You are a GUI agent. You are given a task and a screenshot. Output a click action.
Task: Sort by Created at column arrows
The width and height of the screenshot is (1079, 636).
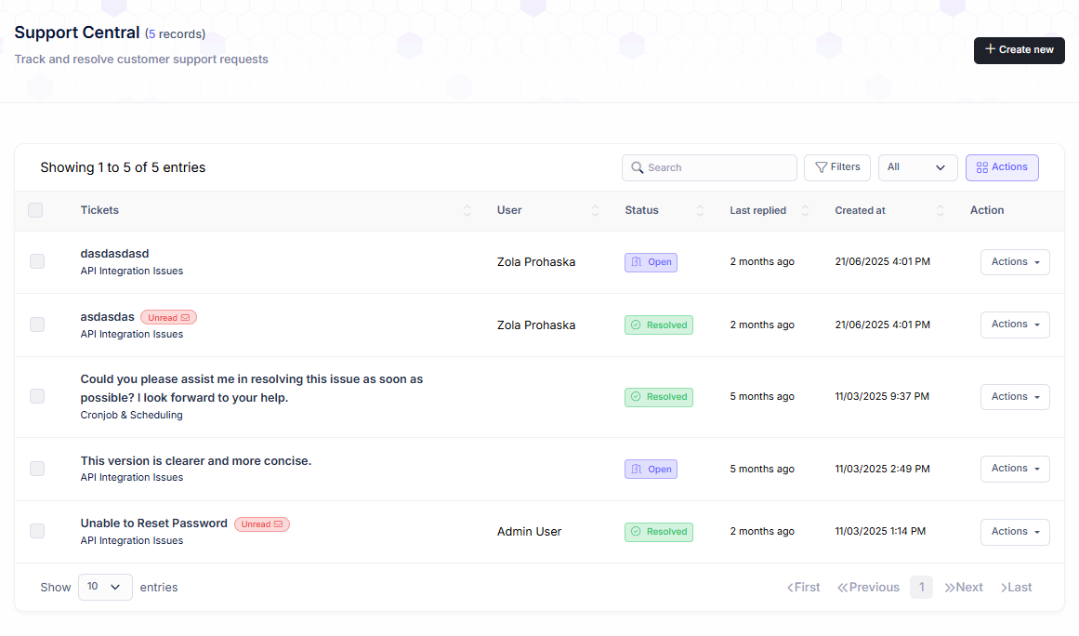[x=940, y=211]
